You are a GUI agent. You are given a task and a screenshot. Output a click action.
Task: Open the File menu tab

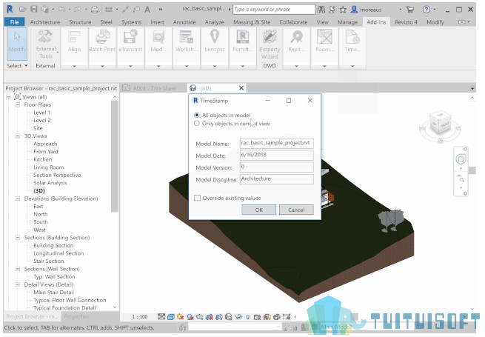pos(14,22)
